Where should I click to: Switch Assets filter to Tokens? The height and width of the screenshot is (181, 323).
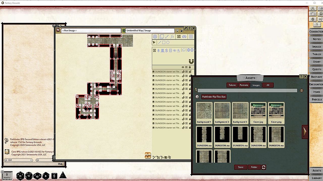tap(232, 85)
